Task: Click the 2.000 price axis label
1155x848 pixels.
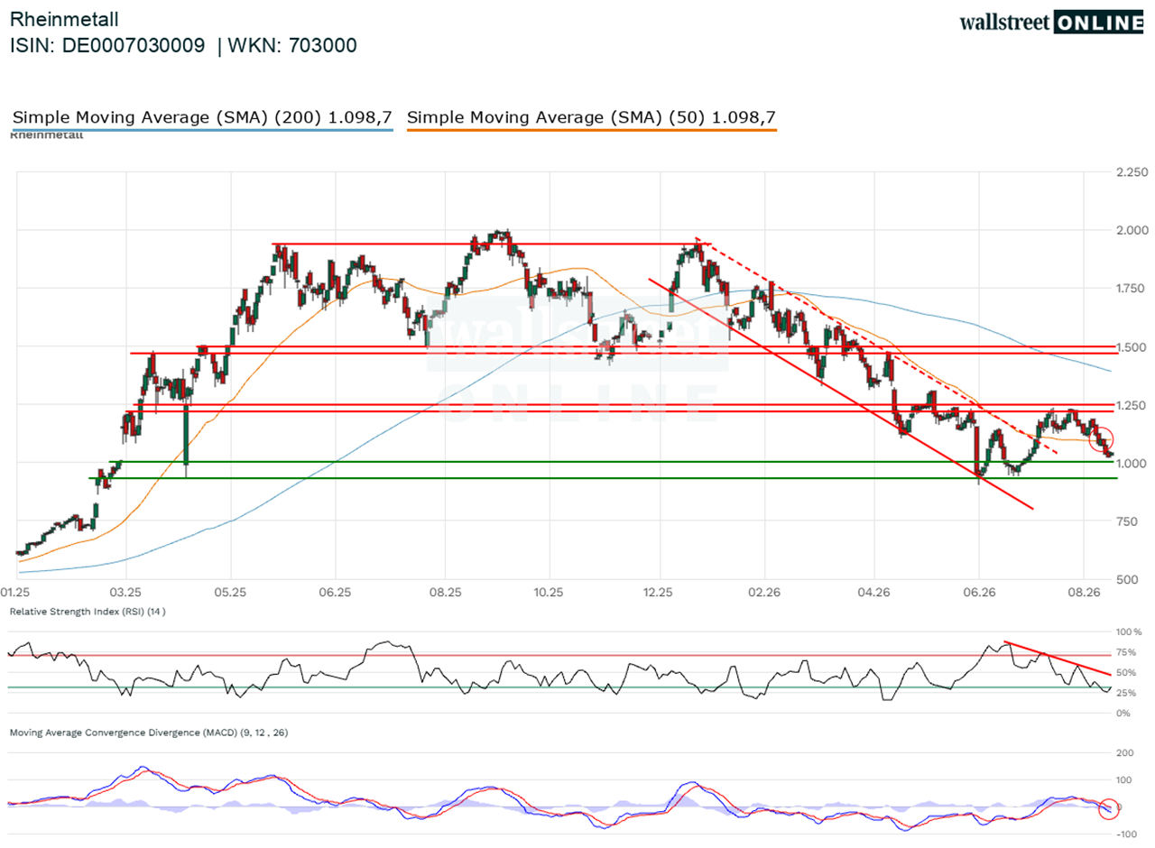Action: click(1132, 230)
